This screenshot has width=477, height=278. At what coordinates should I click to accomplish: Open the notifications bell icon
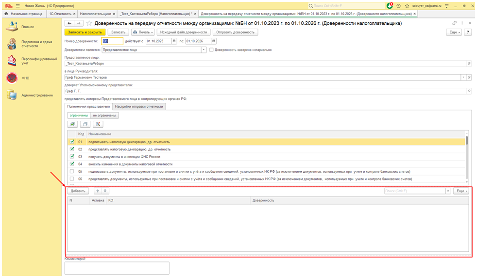tap(390, 5)
